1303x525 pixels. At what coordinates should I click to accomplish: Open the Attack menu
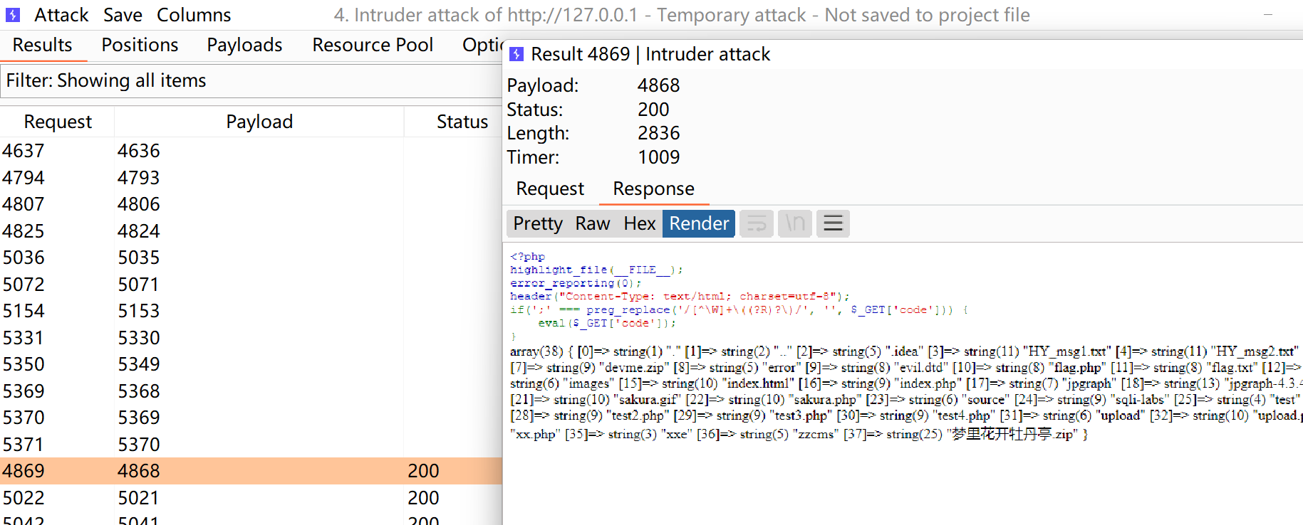pos(61,15)
